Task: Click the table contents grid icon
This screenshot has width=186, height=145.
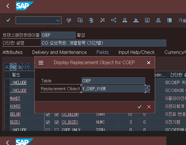Action: pyautogui.click(x=170, y=20)
